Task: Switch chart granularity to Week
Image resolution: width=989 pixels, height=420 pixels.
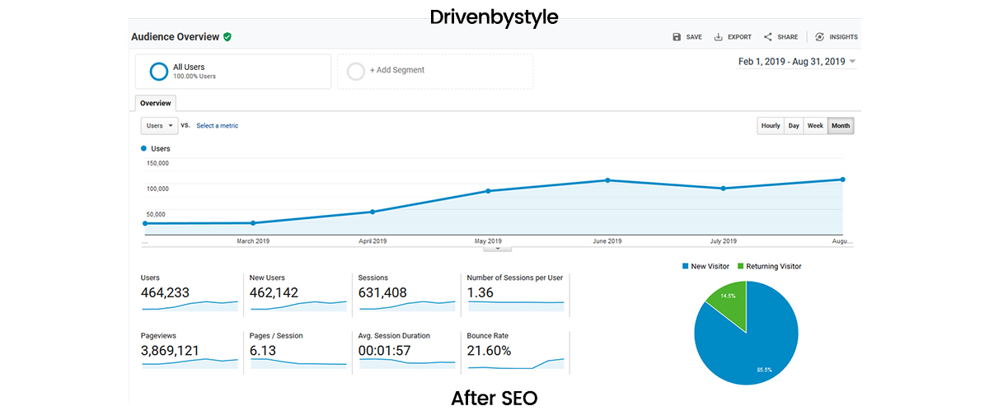Action: coord(815,126)
